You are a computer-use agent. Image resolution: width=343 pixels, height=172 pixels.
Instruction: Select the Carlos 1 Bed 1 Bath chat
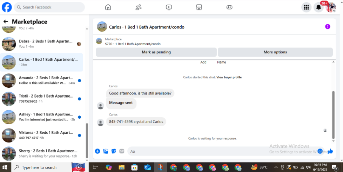tap(42, 62)
